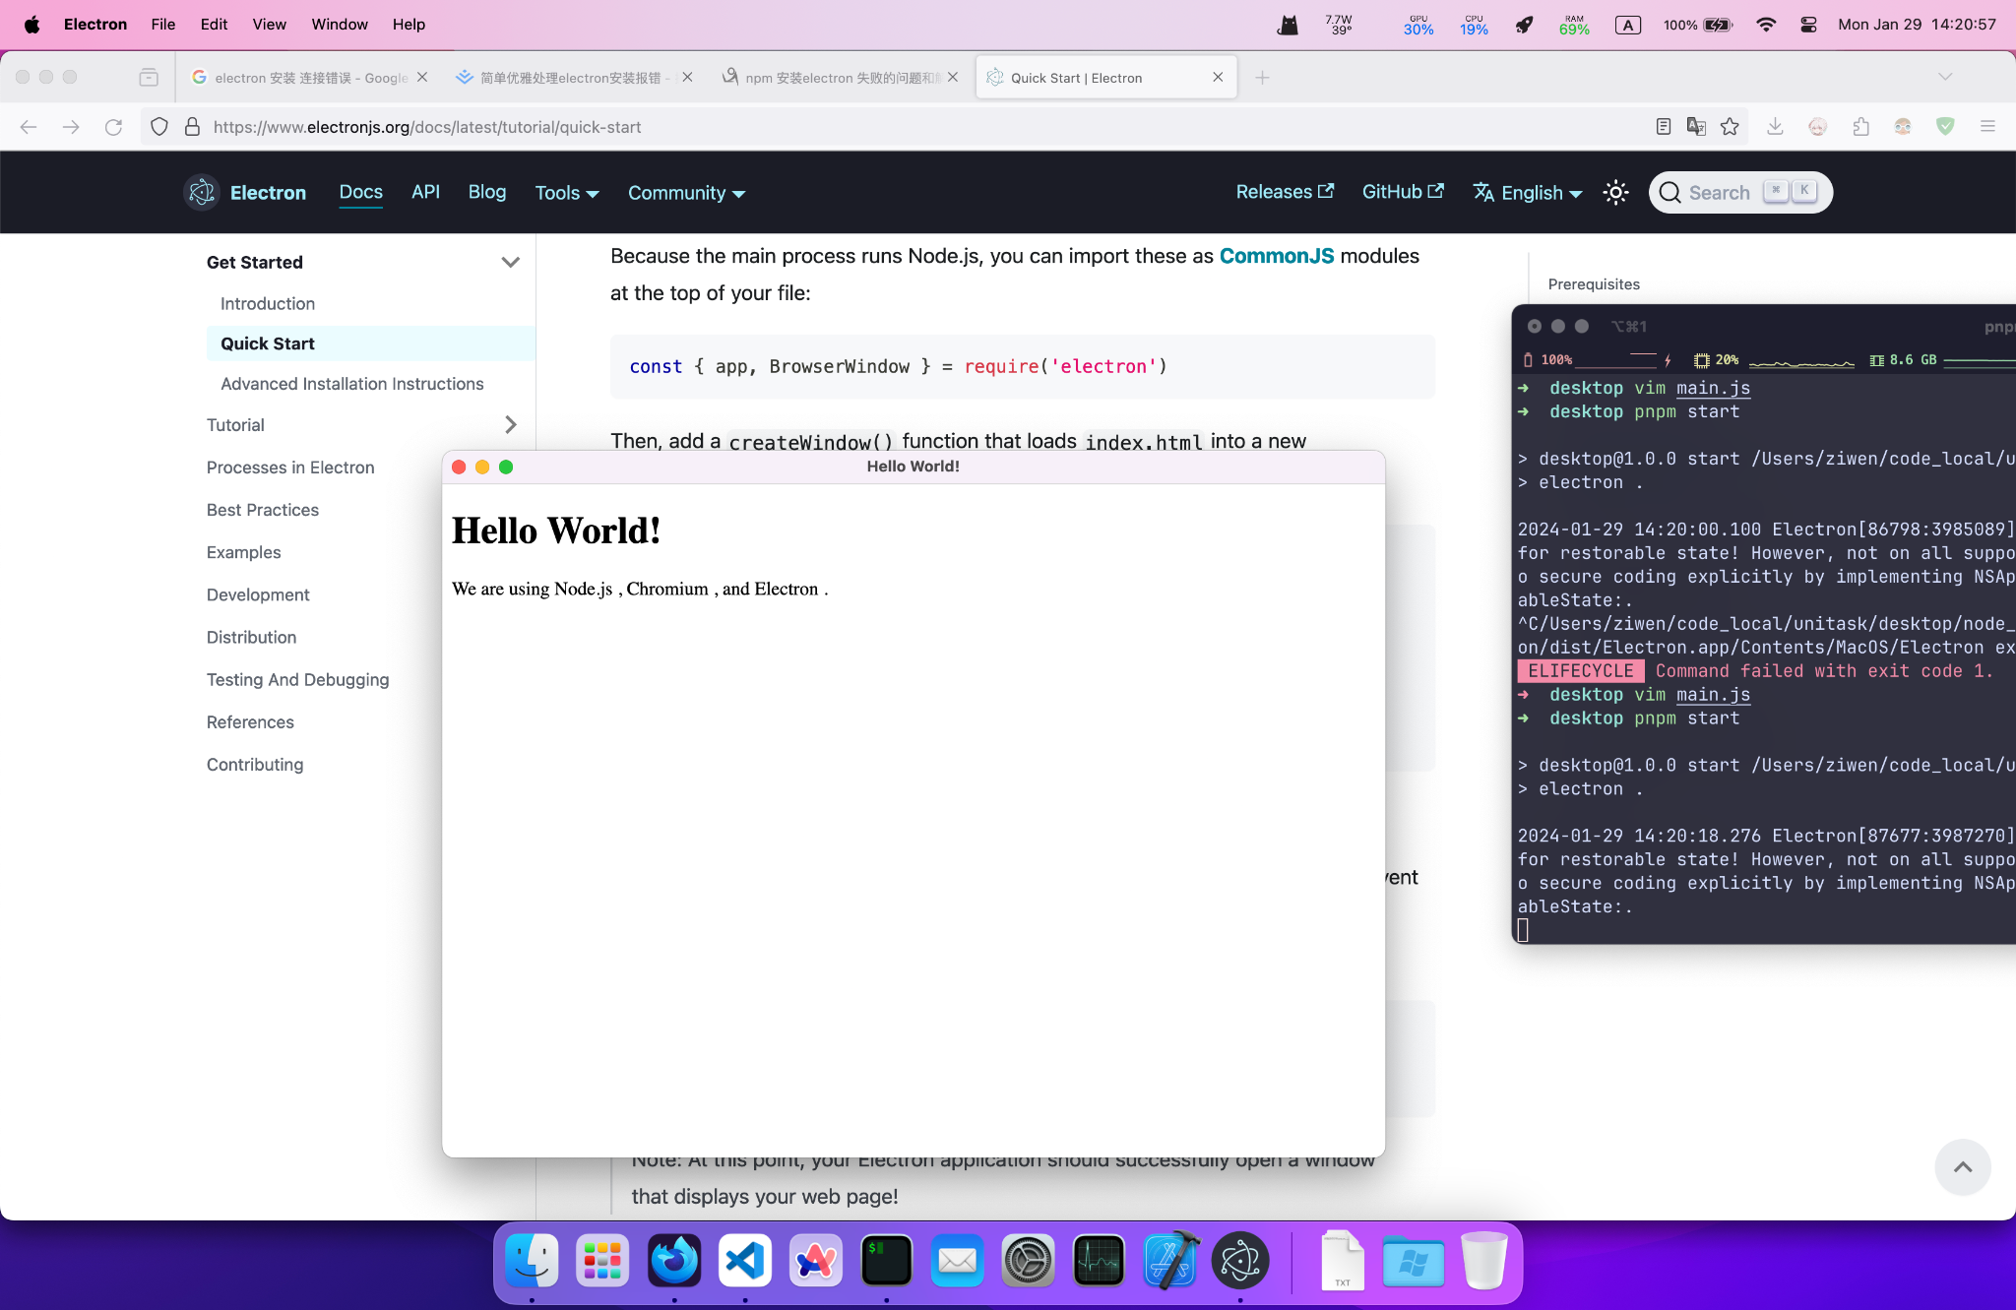This screenshot has height=1310, width=2016.
Task: Click the Electron logo in the docs navbar
Action: [x=201, y=192]
